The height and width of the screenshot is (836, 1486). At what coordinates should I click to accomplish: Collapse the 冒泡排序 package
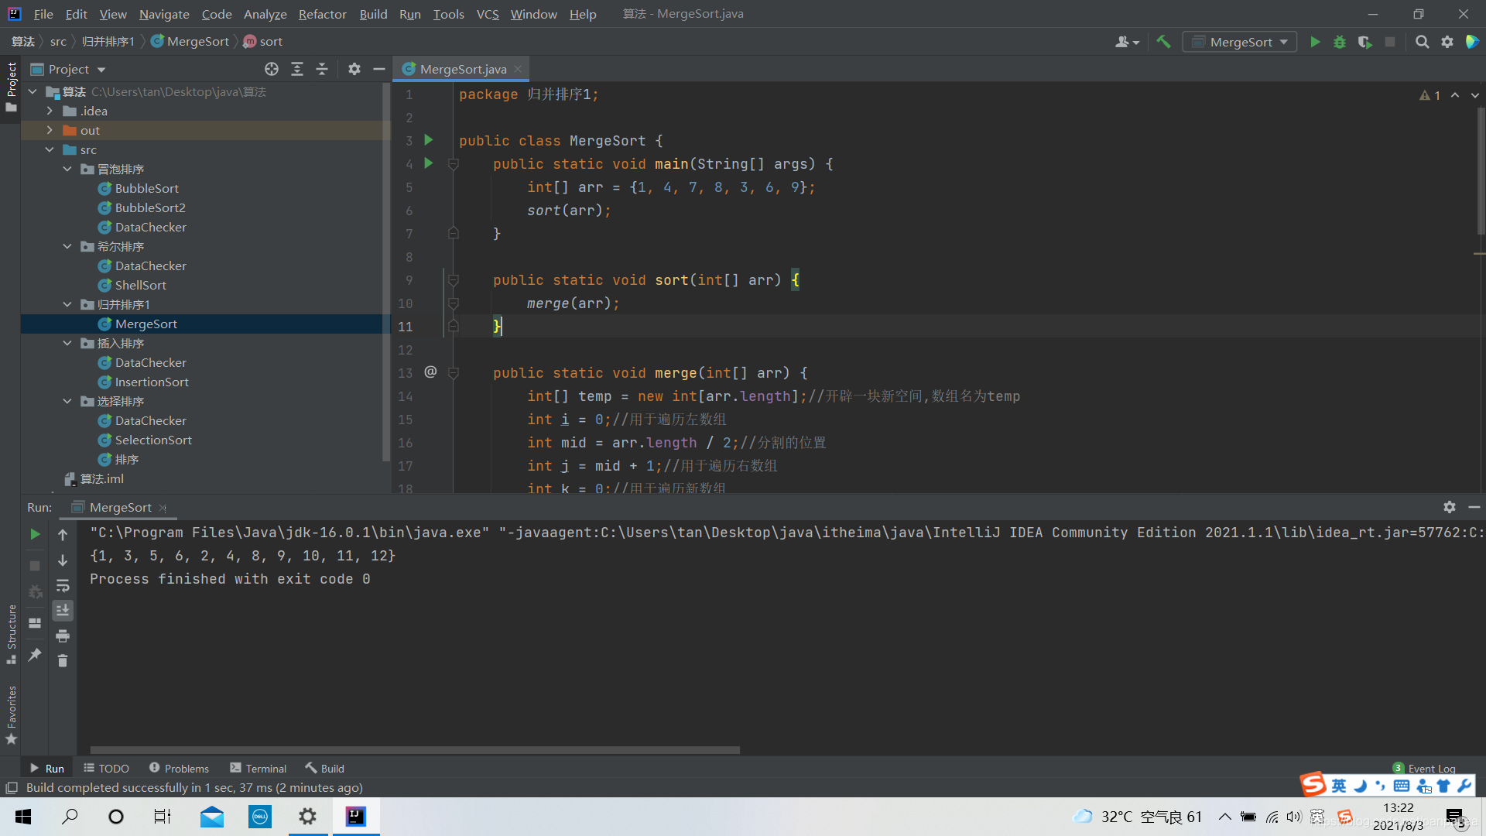click(67, 169)
